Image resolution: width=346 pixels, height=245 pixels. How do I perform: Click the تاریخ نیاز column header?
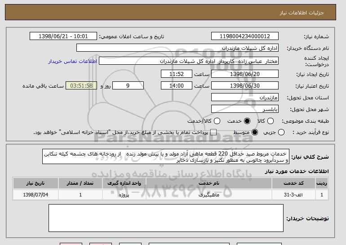pos(35,183)
